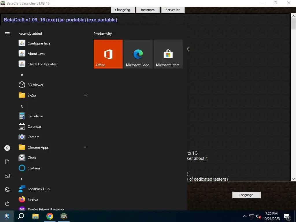296x222 pixels.
Task: Open Google Chrome from the taskbar
Action: click(50, 216)
